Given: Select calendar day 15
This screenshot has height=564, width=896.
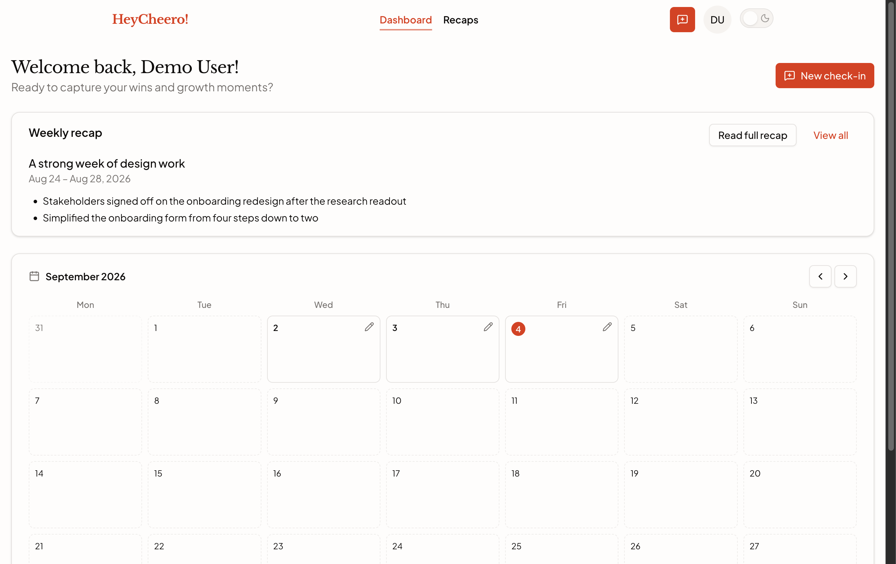Looking at the screenshot, I should pos(204,495).
